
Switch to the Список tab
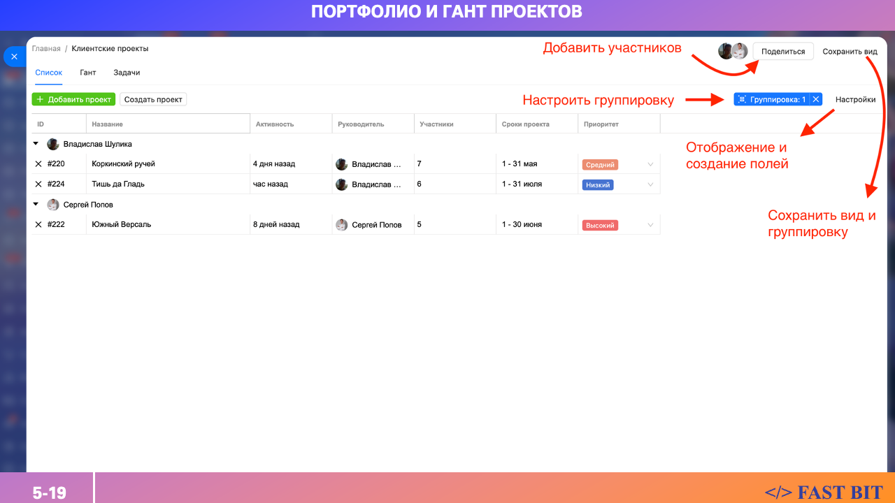pyautogui.click(x=49, y=73)
